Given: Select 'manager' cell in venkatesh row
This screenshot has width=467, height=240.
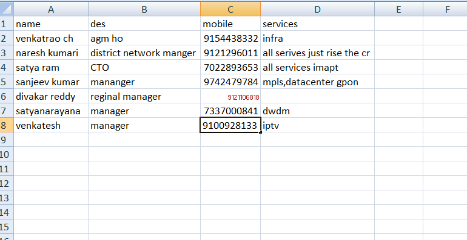Looking at the screenshot, I should click(x=144, y=125).
